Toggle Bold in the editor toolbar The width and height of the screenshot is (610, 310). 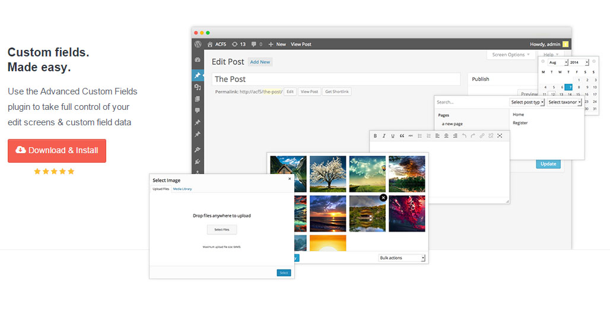click(376, 135)
